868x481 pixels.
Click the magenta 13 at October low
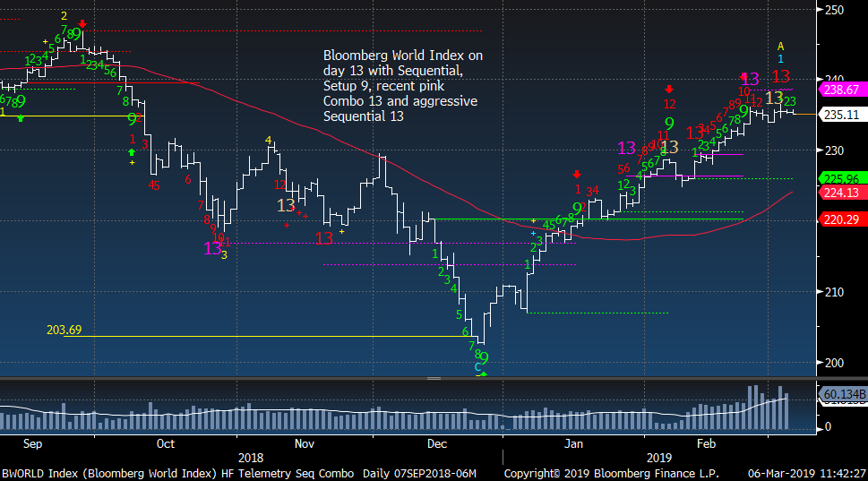click(x=212, y=248)
